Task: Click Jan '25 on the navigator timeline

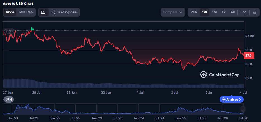Action: (x=181, y=118)
